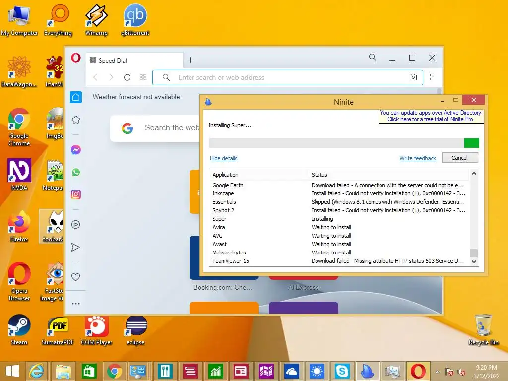Open Skype from taskbar
Image resolution: width=508 pixels, height=381 pixels.
[342, 371]
